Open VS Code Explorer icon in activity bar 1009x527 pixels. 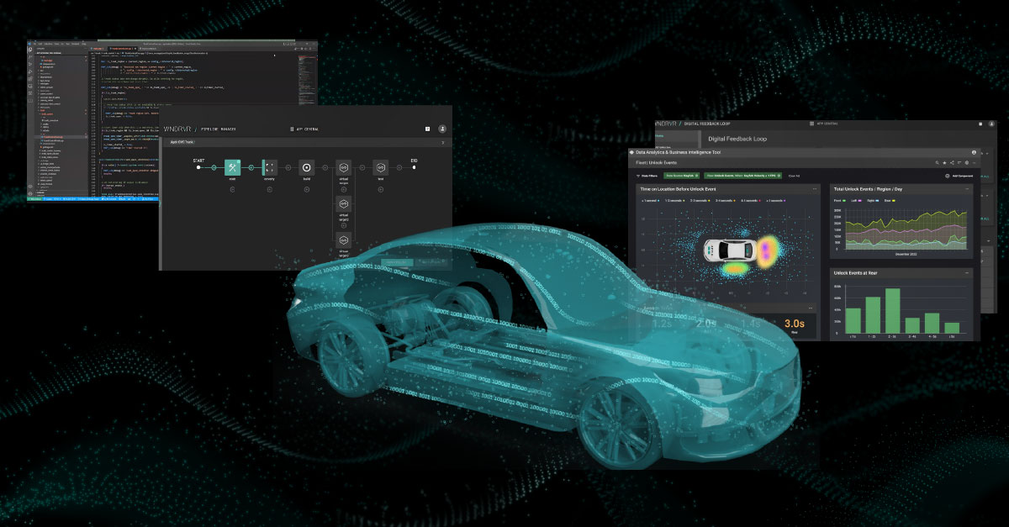[30, 50]
